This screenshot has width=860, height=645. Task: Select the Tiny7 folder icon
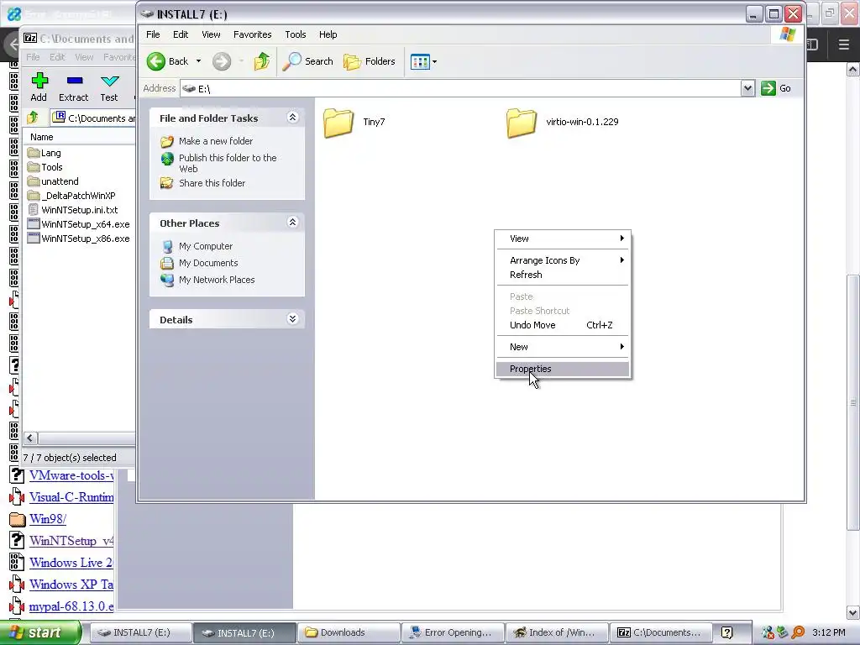(338, 122)
